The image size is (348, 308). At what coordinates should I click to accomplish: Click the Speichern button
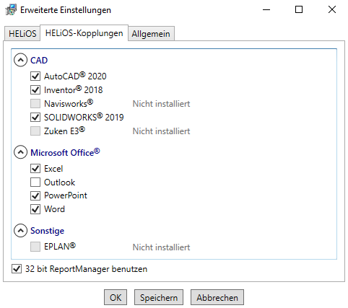[159, 298]
